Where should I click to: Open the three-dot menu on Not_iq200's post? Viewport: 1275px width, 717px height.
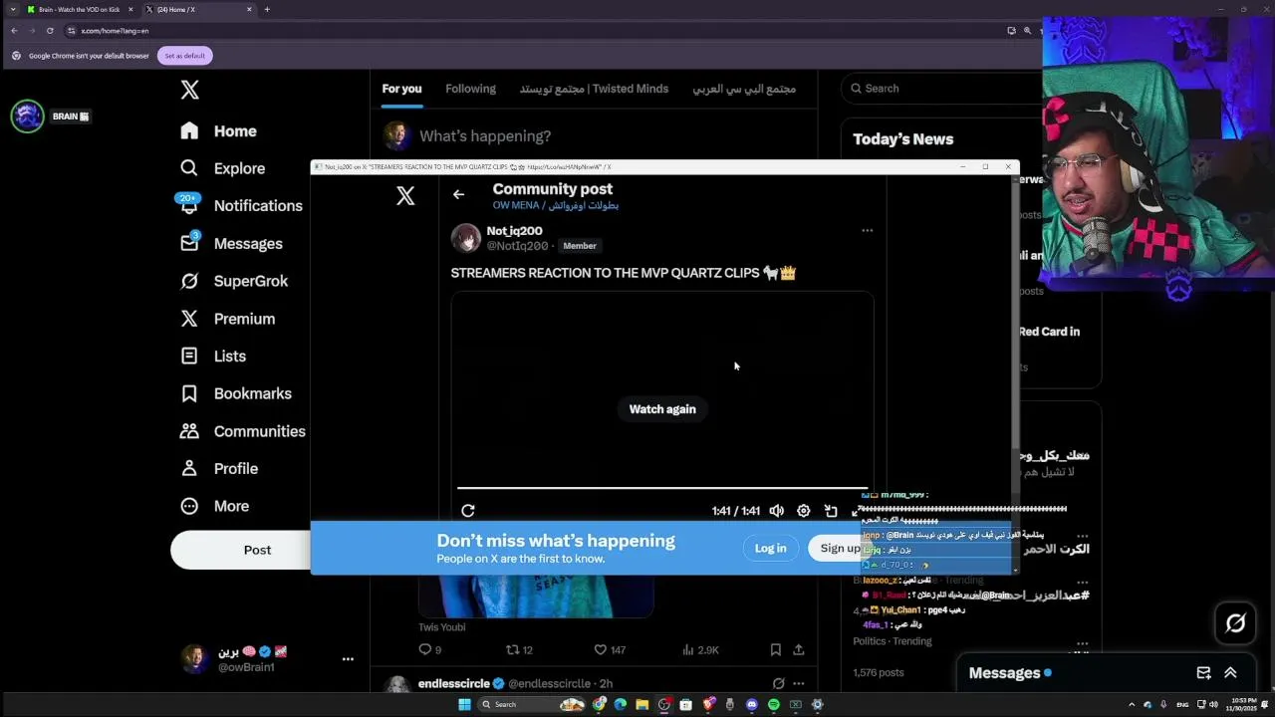[x=867, y=230]
